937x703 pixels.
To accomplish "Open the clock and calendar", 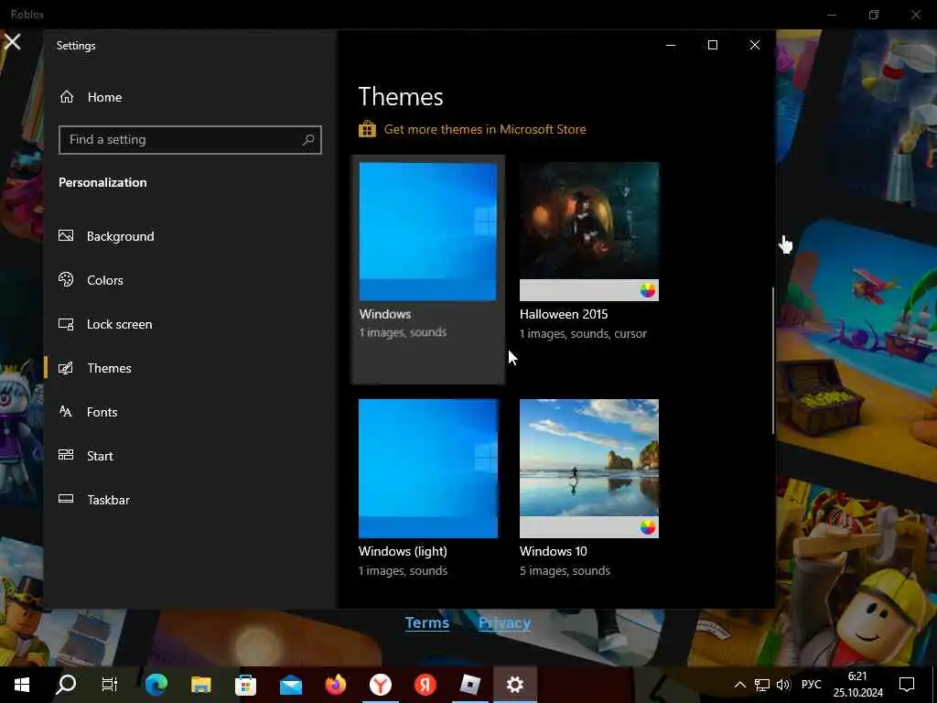I will click(857, 685).
